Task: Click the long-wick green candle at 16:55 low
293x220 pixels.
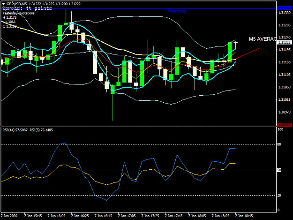Action: (x=113, y=103)
